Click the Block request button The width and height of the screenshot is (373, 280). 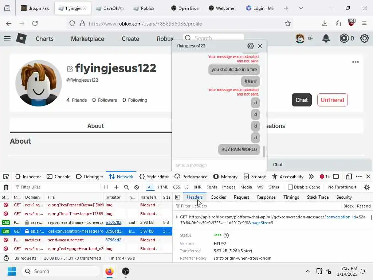tap(349, 206)
